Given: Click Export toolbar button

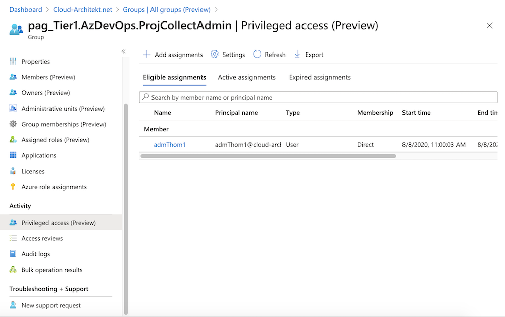Looking at the screenshot, I should (x=309, y=55).
